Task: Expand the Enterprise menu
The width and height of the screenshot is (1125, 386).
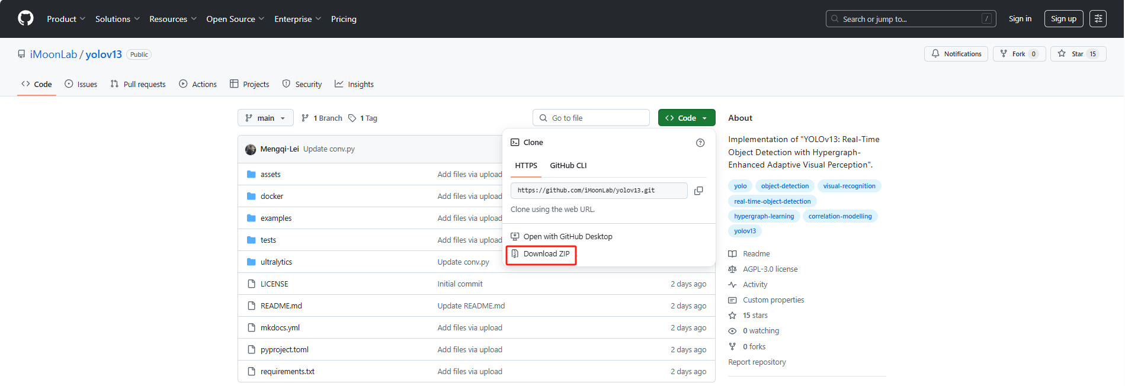Action: [297, 19]
